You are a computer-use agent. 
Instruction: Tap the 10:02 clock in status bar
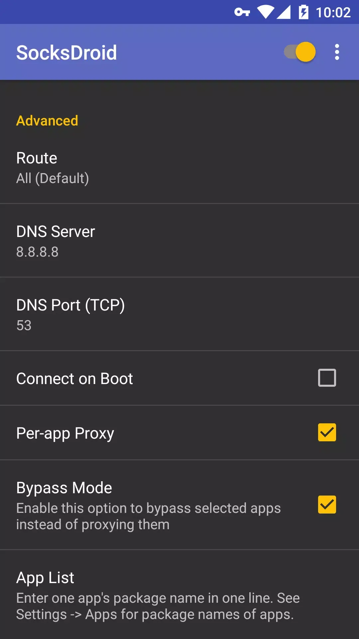pyautogui.click(x=333, y=13)
